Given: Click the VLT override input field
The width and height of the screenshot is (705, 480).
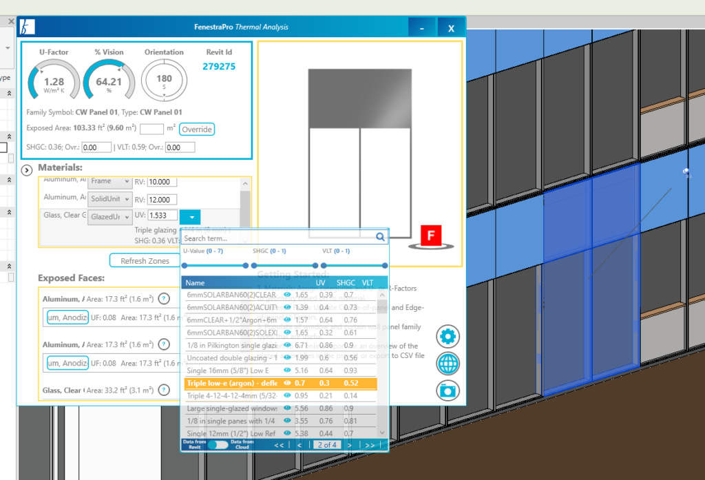Looking at the screenshot, I should (x=180, y=147).
